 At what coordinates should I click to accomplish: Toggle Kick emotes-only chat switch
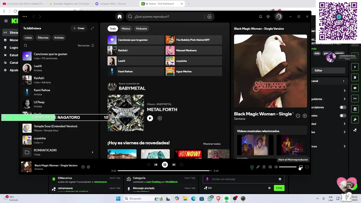click(x=343, y=116)
